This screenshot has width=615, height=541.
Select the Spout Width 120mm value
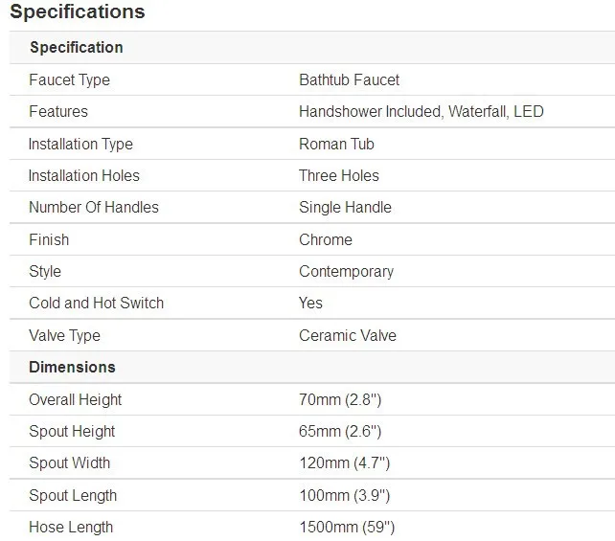pos(344,463)
